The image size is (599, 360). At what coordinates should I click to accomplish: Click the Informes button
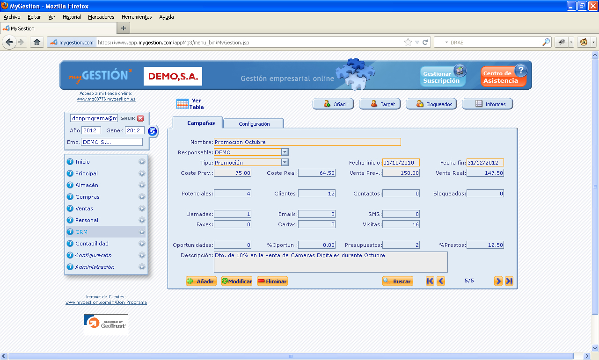pos(488,104)
